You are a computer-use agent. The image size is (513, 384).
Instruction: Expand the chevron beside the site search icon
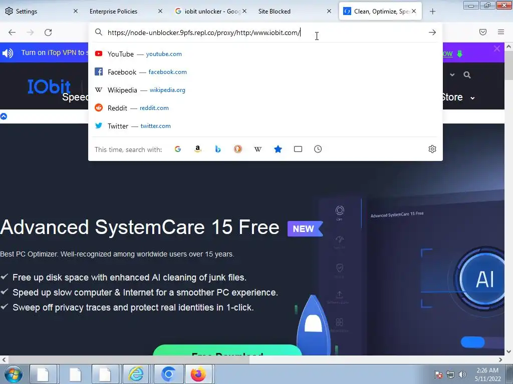452,75
